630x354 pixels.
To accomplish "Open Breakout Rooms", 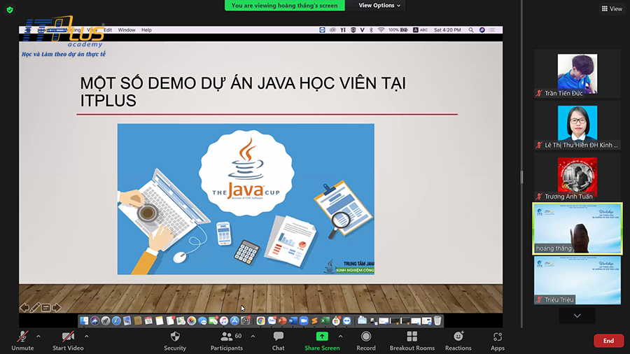I will (x=412, y=337).
